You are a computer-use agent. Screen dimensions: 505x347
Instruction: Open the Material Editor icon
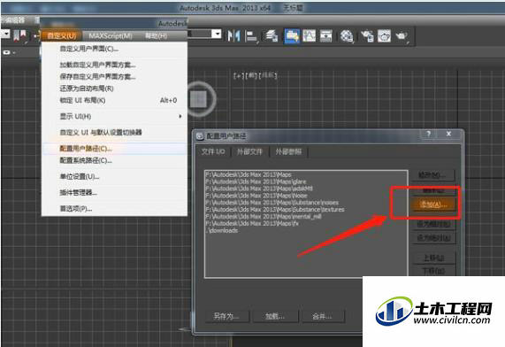pos(347,36)
